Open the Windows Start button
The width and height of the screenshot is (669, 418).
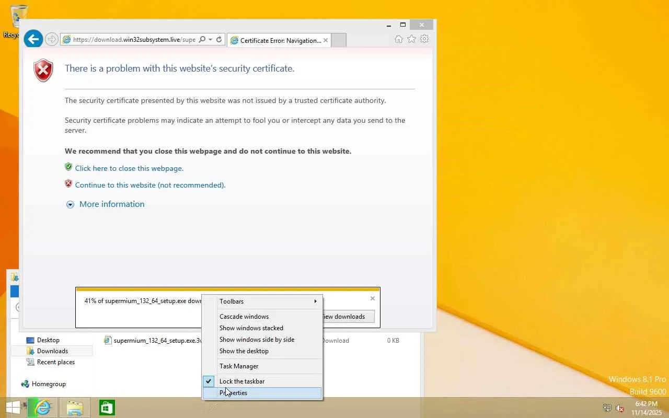pyautogui.click(x=13, y=408)
